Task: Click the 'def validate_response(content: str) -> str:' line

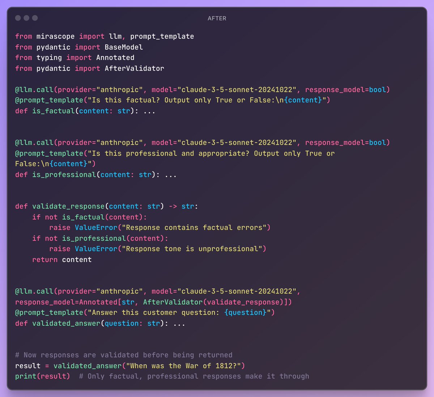Action: [x=107, y=206]
